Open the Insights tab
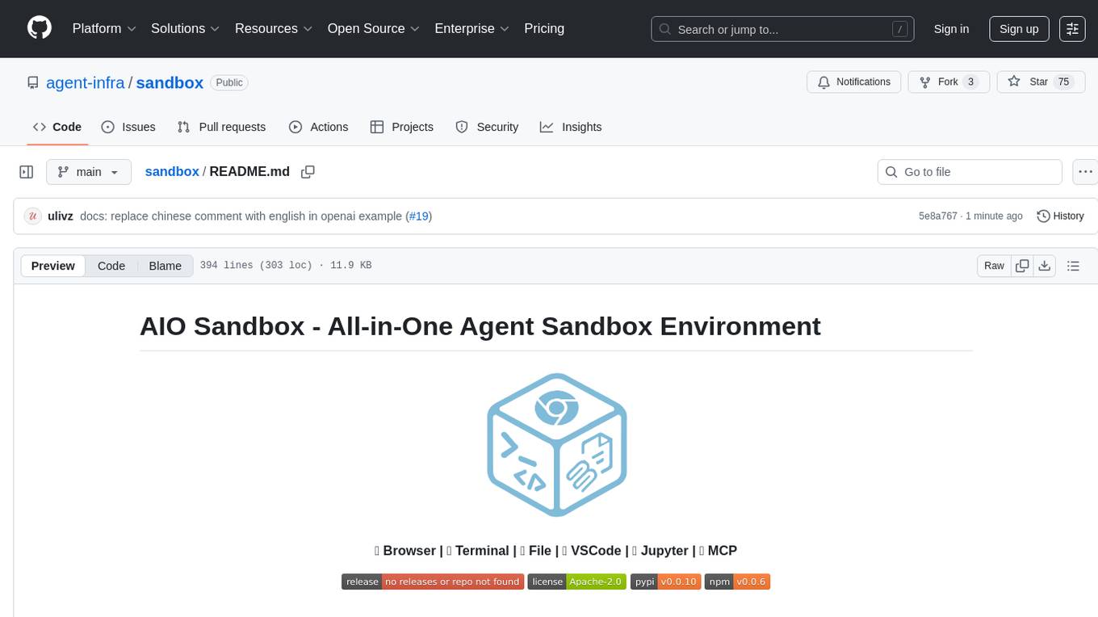 pos(571,127)
